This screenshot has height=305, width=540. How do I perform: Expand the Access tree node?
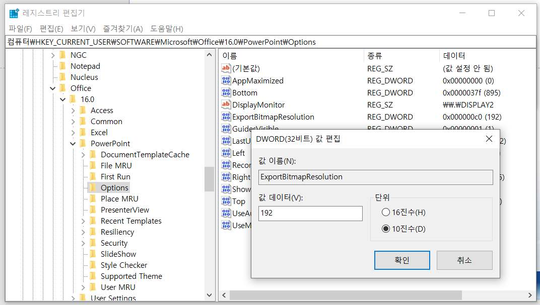[73, 111]
